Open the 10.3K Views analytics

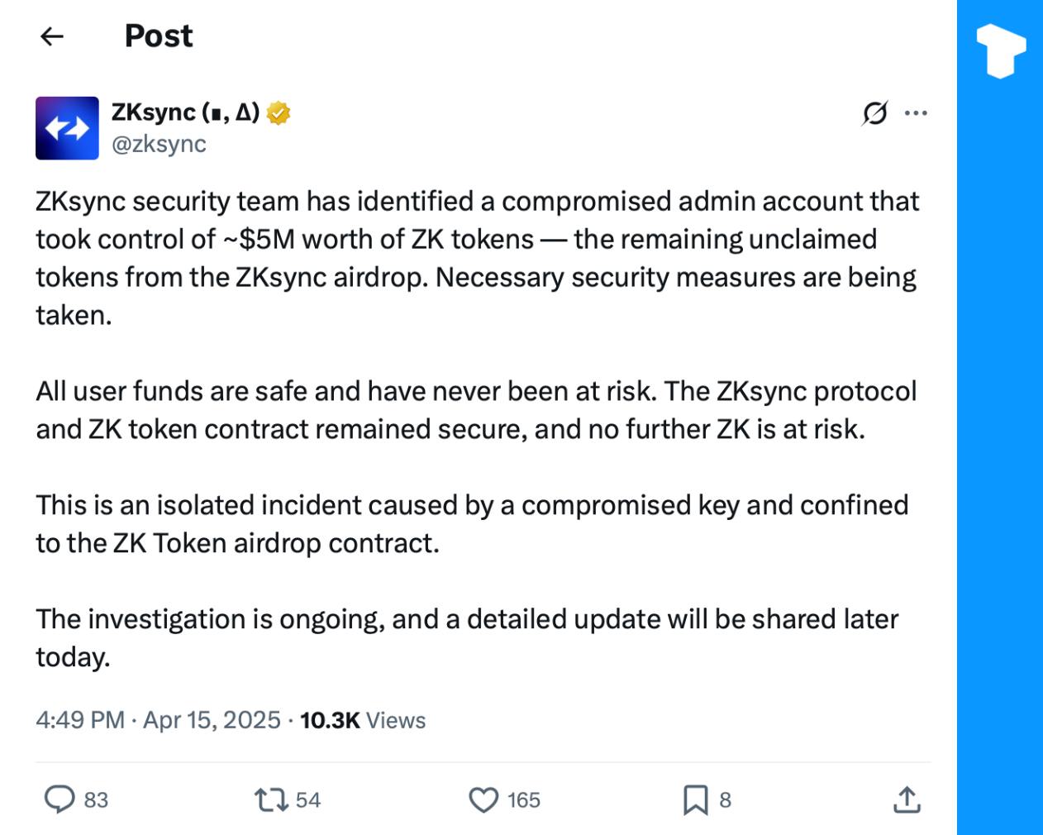(363, 720)
